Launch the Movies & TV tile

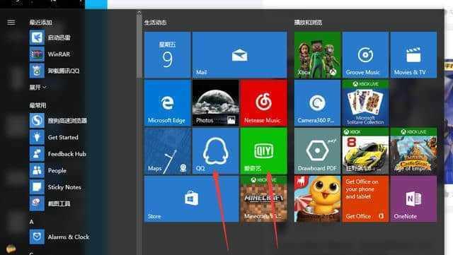[x=413, y=55]
